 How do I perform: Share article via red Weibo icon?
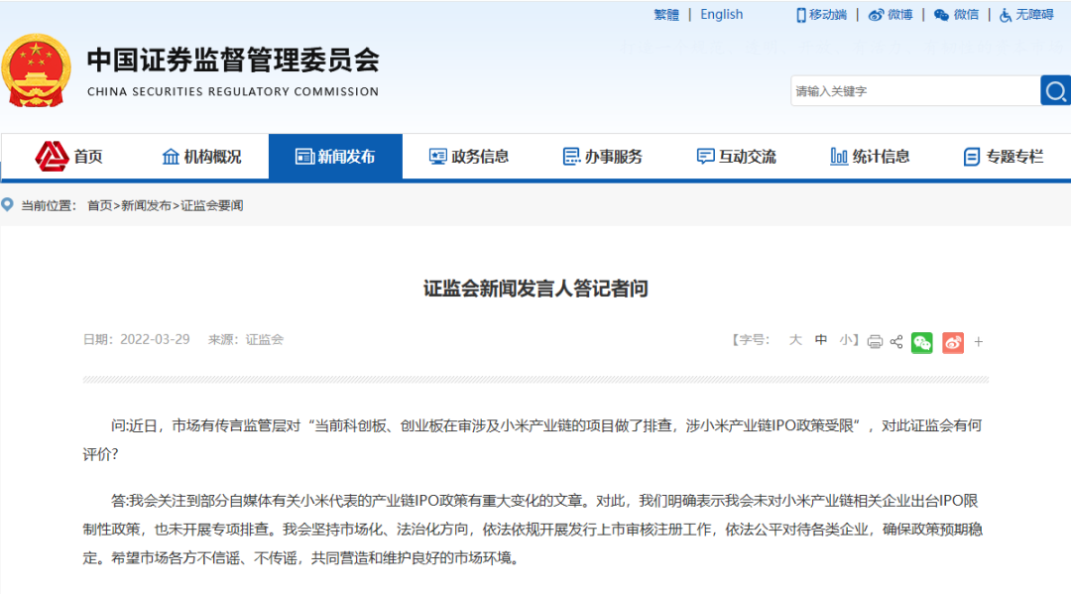(953, 342)
